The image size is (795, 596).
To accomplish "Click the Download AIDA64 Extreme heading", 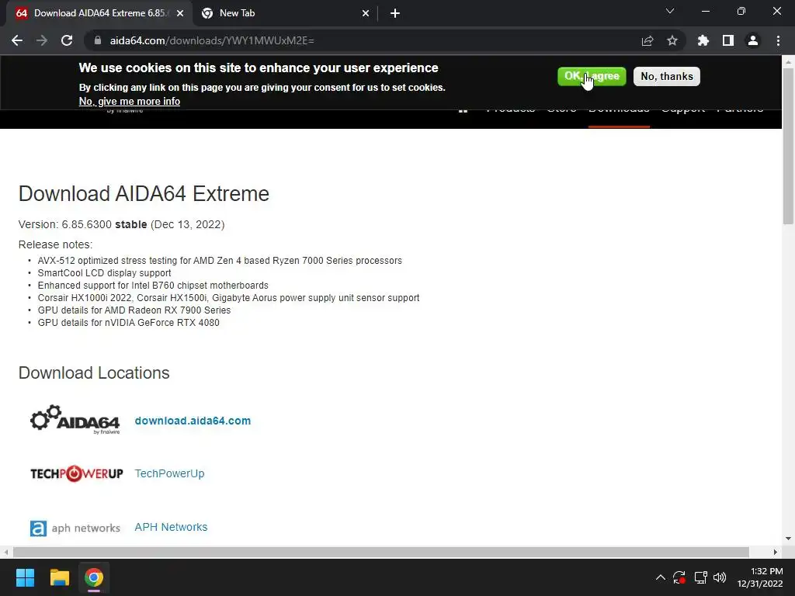I will (144, 193).
